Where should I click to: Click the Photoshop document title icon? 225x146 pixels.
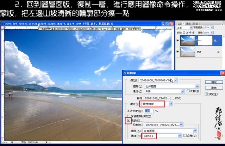[3, 24]
